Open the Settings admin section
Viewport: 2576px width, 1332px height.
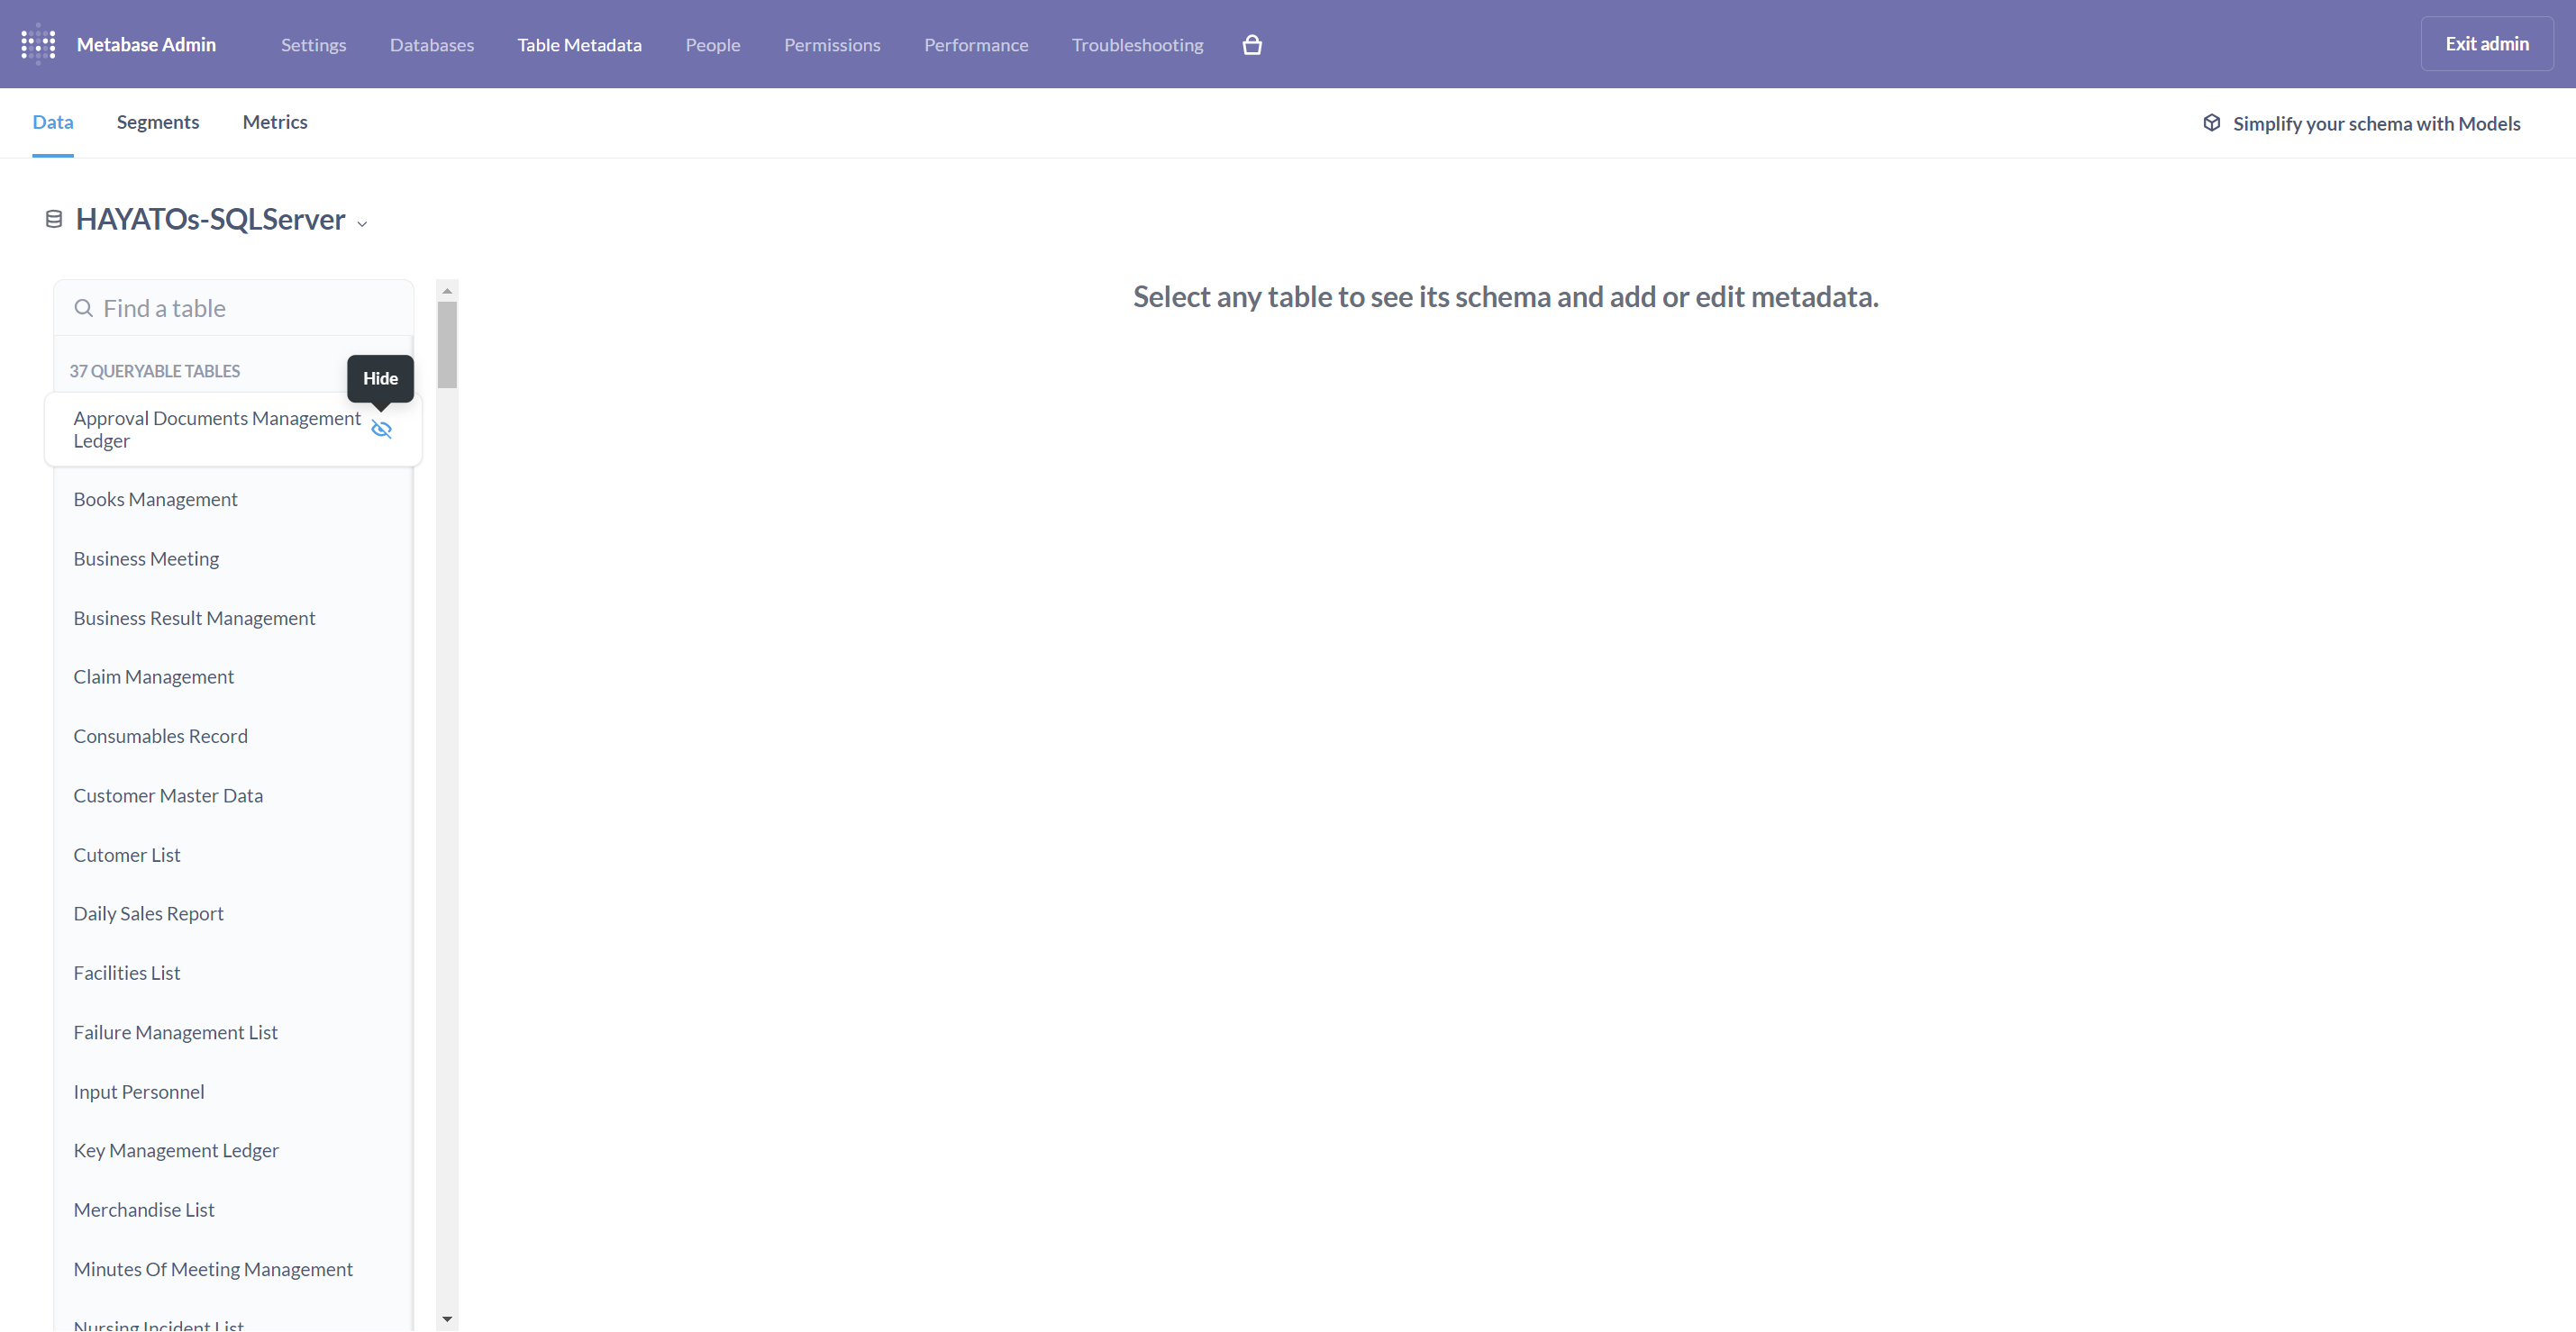[313, 45]
